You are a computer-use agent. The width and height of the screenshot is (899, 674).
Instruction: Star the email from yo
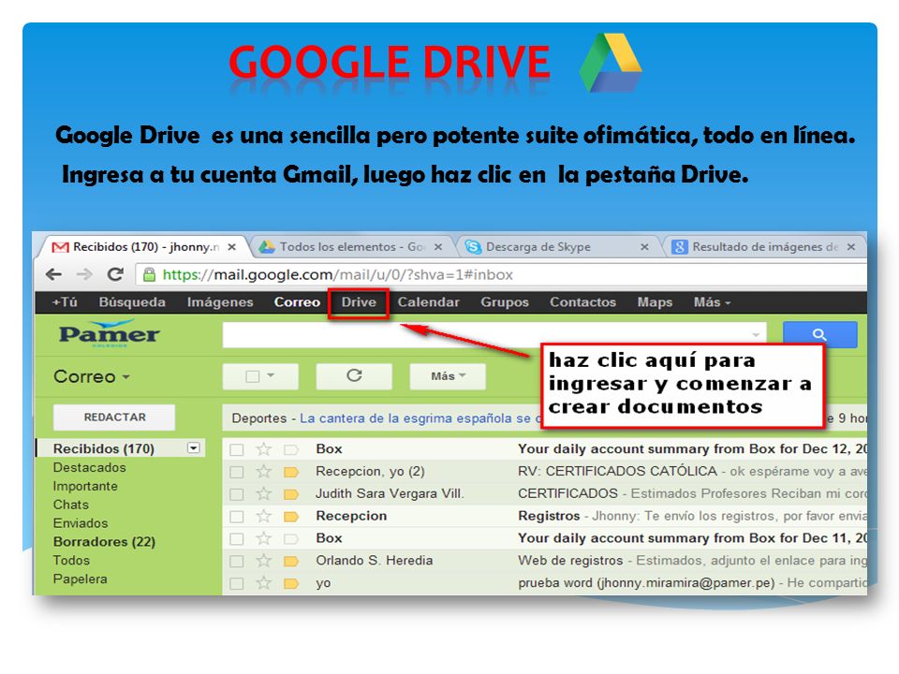[264, 583]
